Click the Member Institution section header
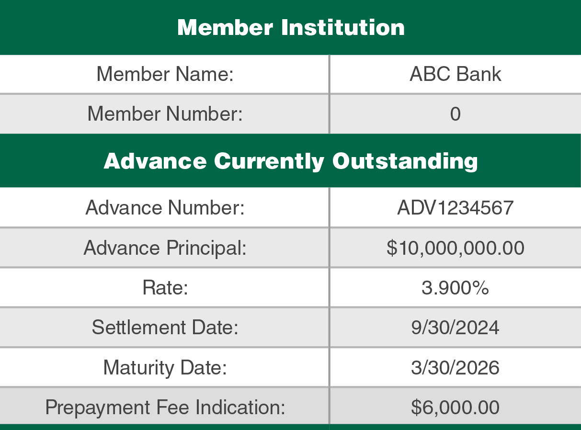 click(291, 27)
